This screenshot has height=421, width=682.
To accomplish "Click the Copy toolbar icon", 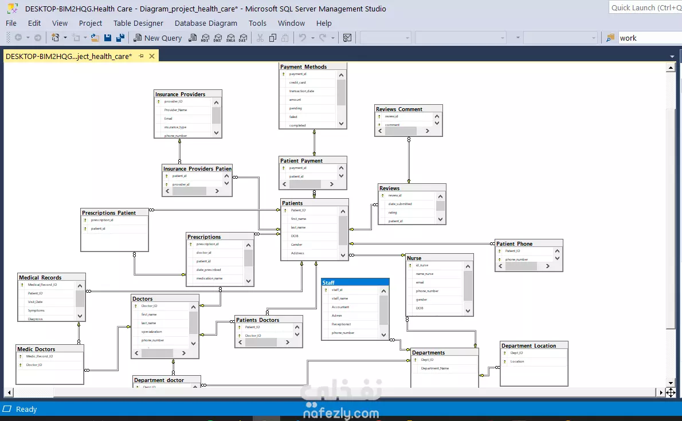I will [x=273, y=38].
